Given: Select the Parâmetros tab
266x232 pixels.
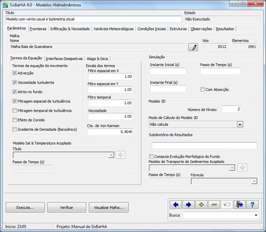Looking at the screenshot, I should [x=16, y=28].
